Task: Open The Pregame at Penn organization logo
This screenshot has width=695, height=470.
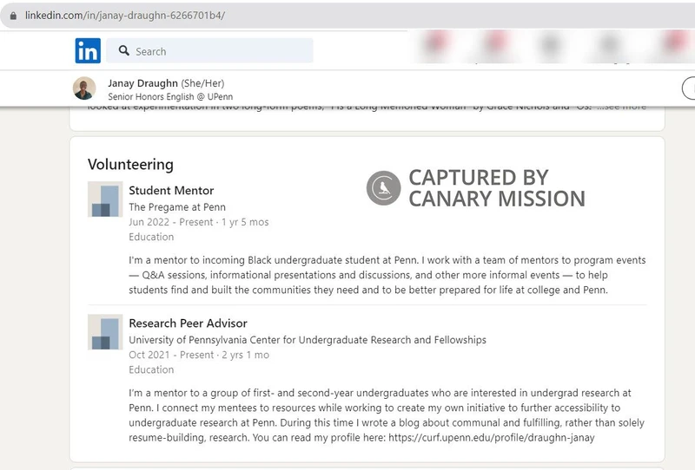Action: tap(105, 199)
